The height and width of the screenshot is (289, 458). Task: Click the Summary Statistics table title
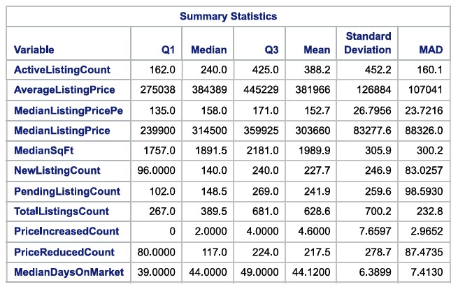228,15
